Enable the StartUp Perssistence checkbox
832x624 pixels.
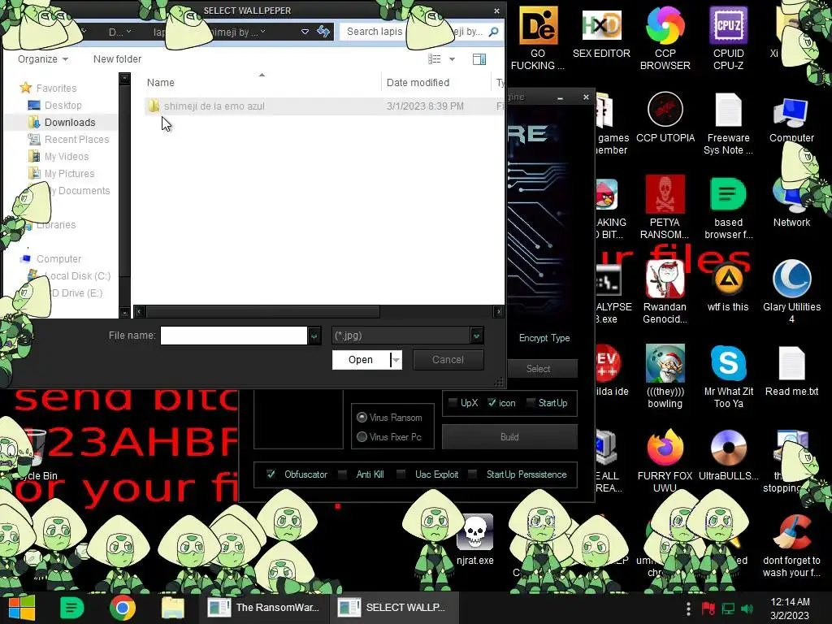472,474
